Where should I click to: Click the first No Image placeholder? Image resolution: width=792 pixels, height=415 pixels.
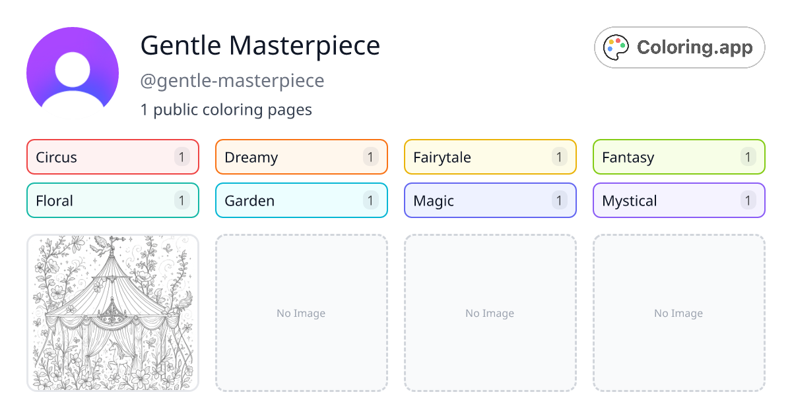coord(301,313)
